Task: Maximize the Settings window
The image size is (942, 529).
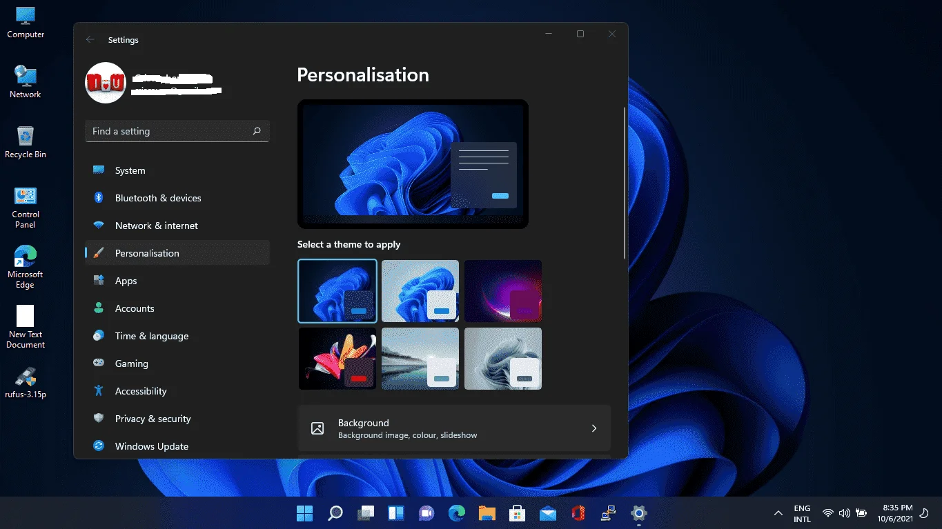Action: (x=580, y=34)
